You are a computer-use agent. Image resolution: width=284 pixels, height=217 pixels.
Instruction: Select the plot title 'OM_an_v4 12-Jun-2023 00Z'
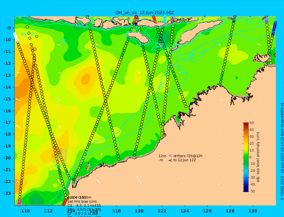[145, 13]
